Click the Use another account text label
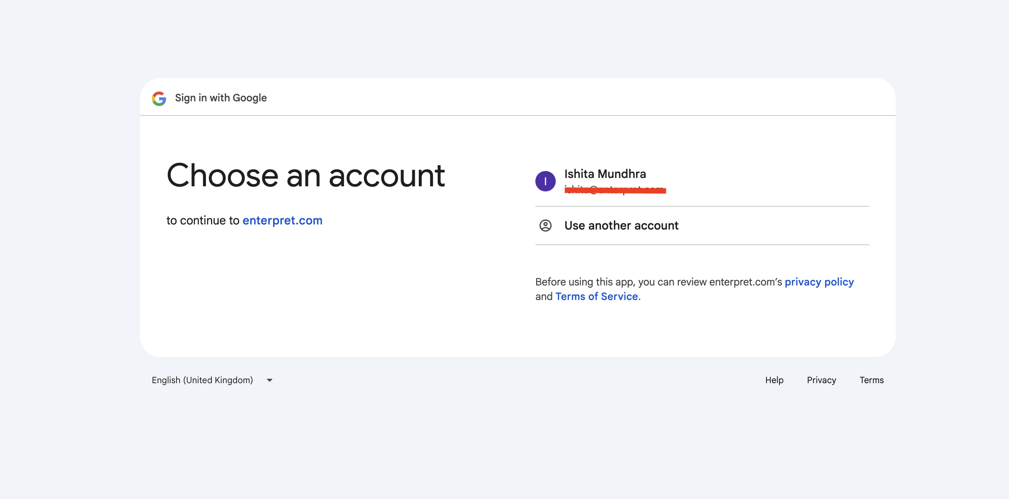1009x499 pixels. (x=621, y=226)
